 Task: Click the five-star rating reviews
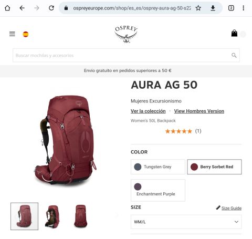tap(183, 131)
